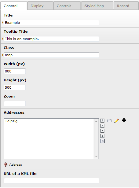The width and height of the screenshot is (139, 188).
Task: Click the Addresses list scrollbar down arrow
Action: point(96,156)
